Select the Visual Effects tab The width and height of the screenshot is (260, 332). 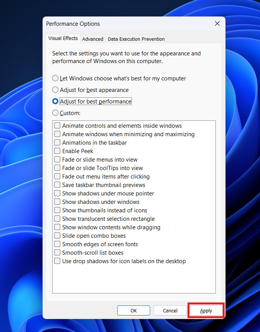[63, 38]
